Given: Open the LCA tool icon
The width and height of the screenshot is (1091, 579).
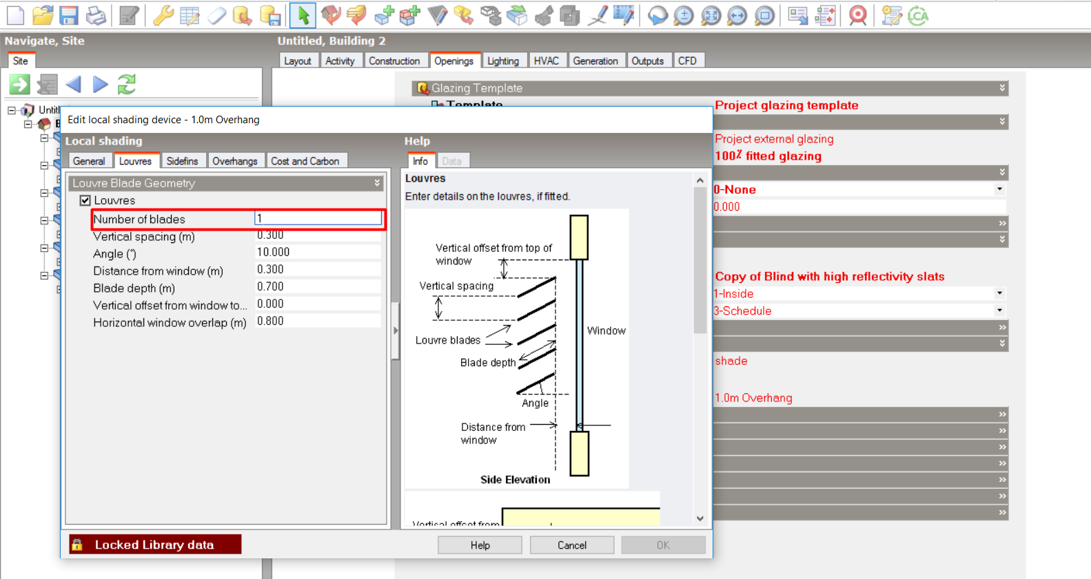Looking at the screenshot, I should (918, 15).
